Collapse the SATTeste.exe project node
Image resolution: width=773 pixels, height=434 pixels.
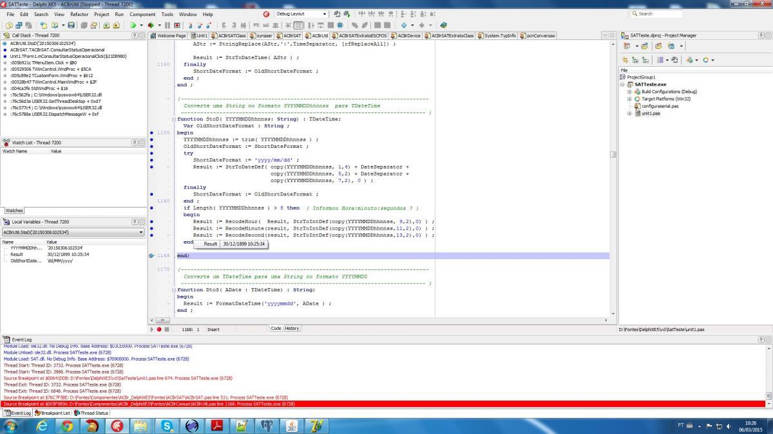pos(623,84)
